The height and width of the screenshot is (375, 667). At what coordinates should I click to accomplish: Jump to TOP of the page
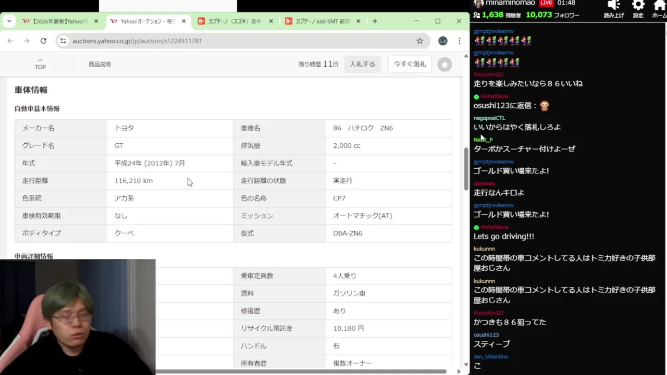point(40,64)
